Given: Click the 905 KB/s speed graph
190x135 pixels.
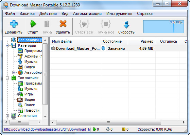Looking at the screenshot, I should click(x=163, y=26).
